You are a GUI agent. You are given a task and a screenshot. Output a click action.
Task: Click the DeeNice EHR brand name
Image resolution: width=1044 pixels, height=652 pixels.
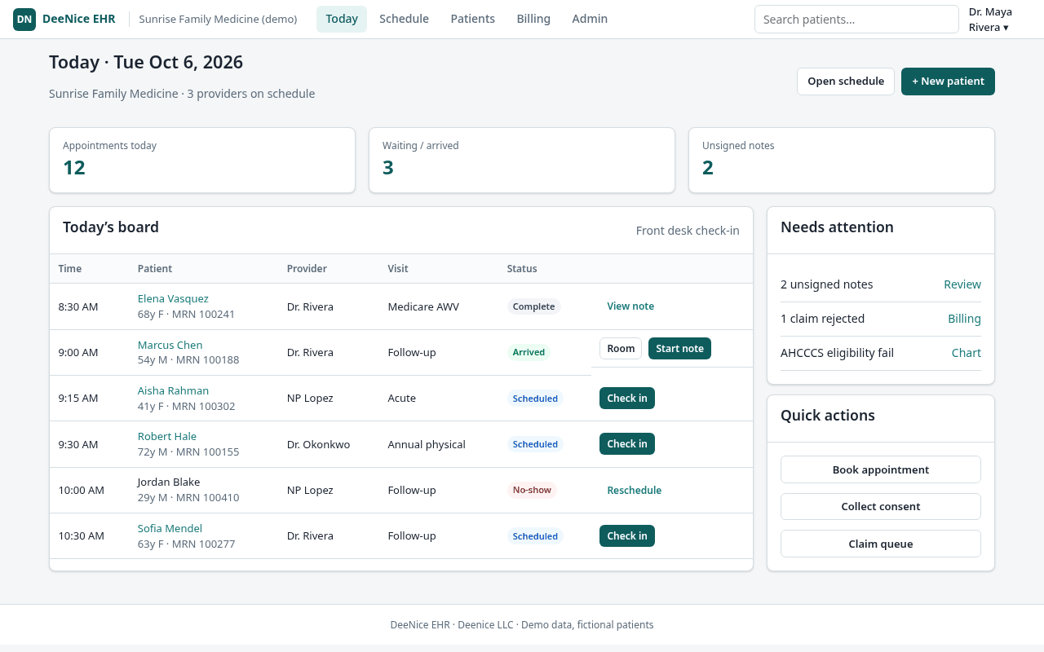coord(79,19)
